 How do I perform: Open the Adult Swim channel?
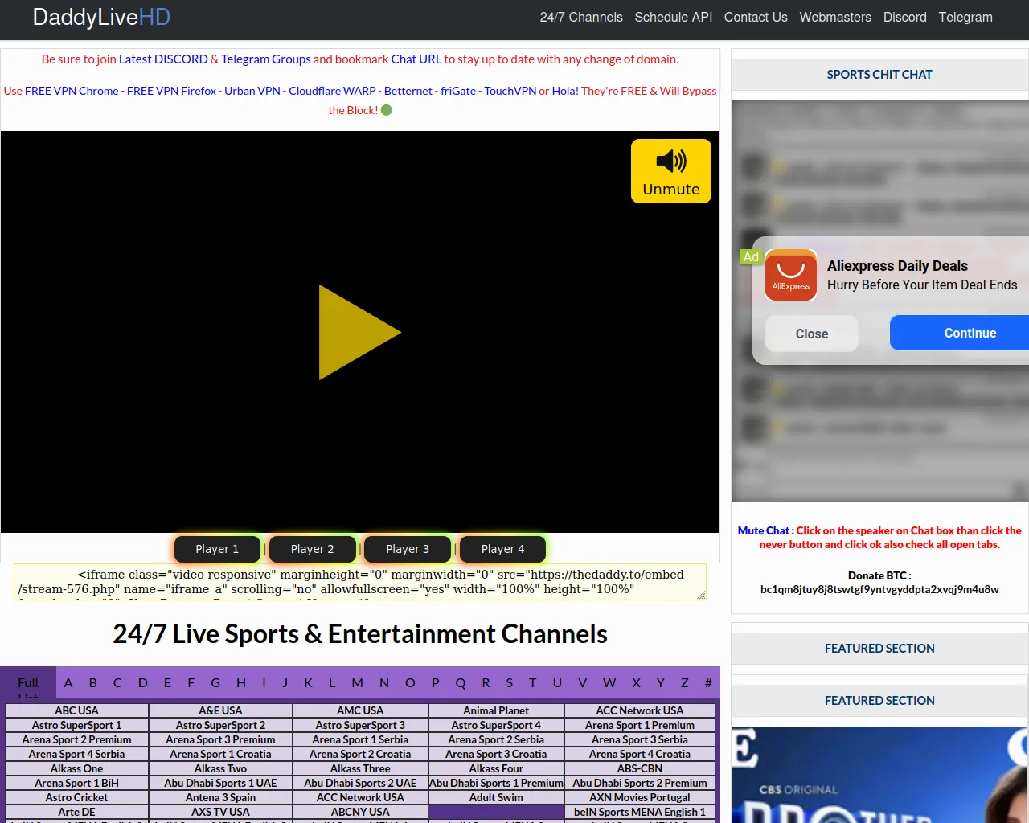(496, 797)
